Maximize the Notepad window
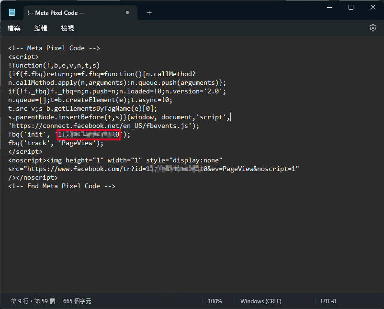Viewport: 384px width, 309px height. click(x=351, y=8)
